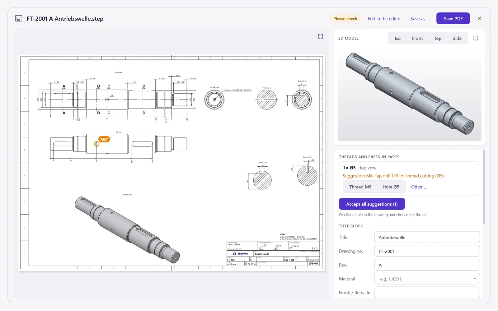Click the 3D shaft model render
Screen dimensions: 498x311
click(410, 93)
